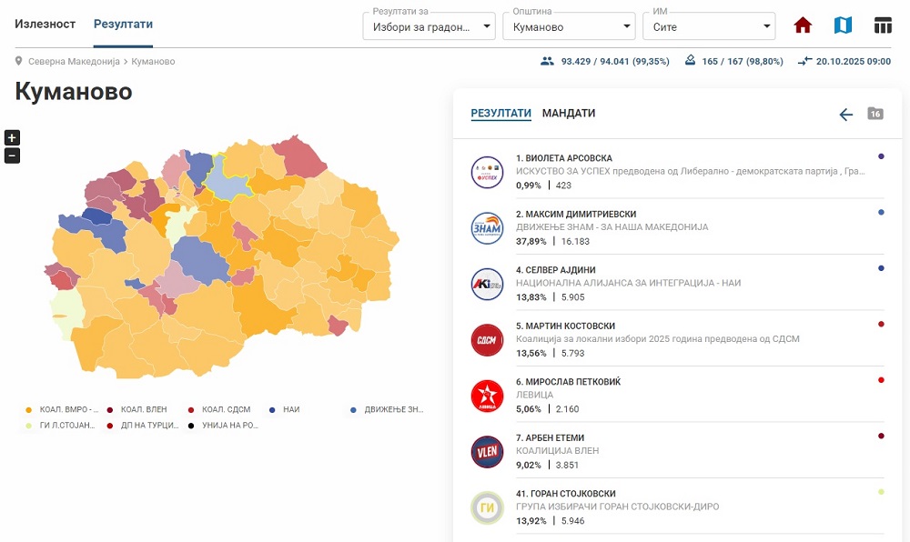Click Северна Македонија breadcrumb link
The width and height of the screenshot is (910, 542).
(74, 62)
